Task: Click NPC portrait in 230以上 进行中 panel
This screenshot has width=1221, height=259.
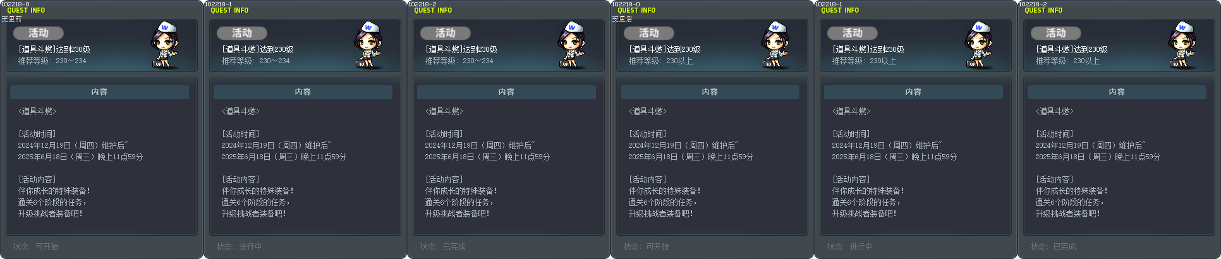Action: click(x=979, y=45)
